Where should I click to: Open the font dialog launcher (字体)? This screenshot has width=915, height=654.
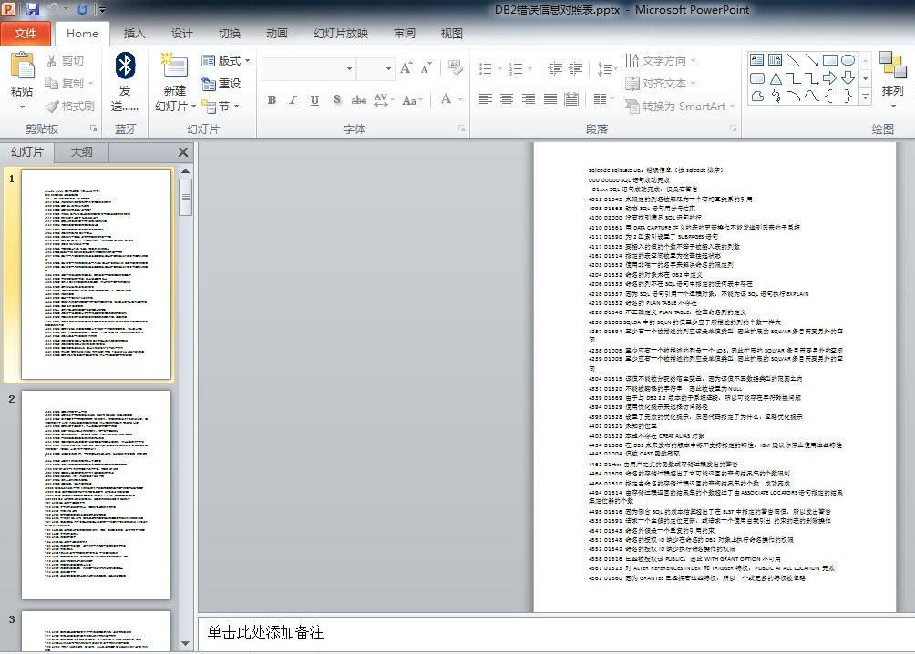tap(461, 128)
